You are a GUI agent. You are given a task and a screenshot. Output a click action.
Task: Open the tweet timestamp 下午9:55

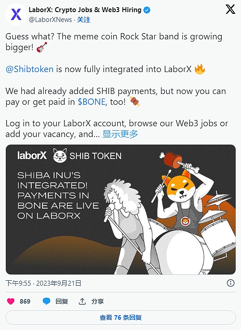pyautogui.click(x=18, y=283)
